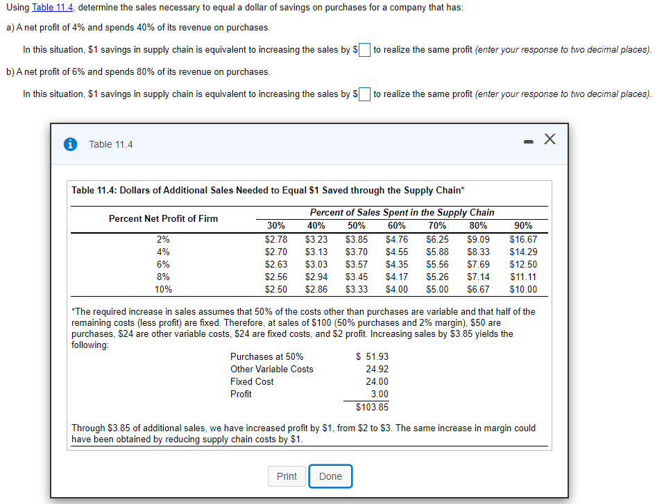Click the Print button

[x=287, y=476]
